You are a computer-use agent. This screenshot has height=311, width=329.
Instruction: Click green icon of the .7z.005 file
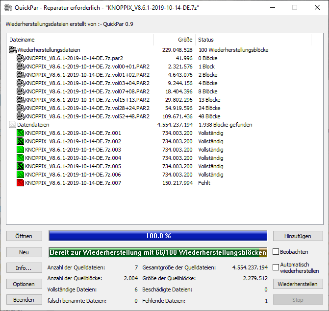(21, 166)
